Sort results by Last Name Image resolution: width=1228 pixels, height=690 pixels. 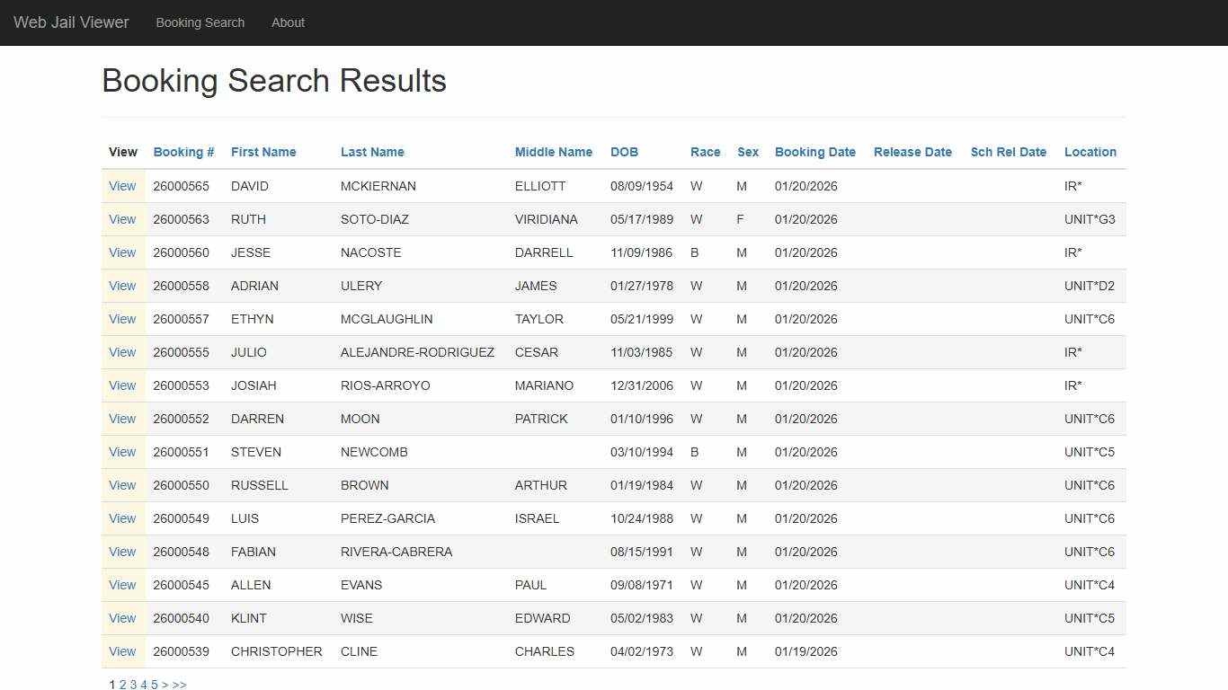pyautogui.click(x=372, y=152)
